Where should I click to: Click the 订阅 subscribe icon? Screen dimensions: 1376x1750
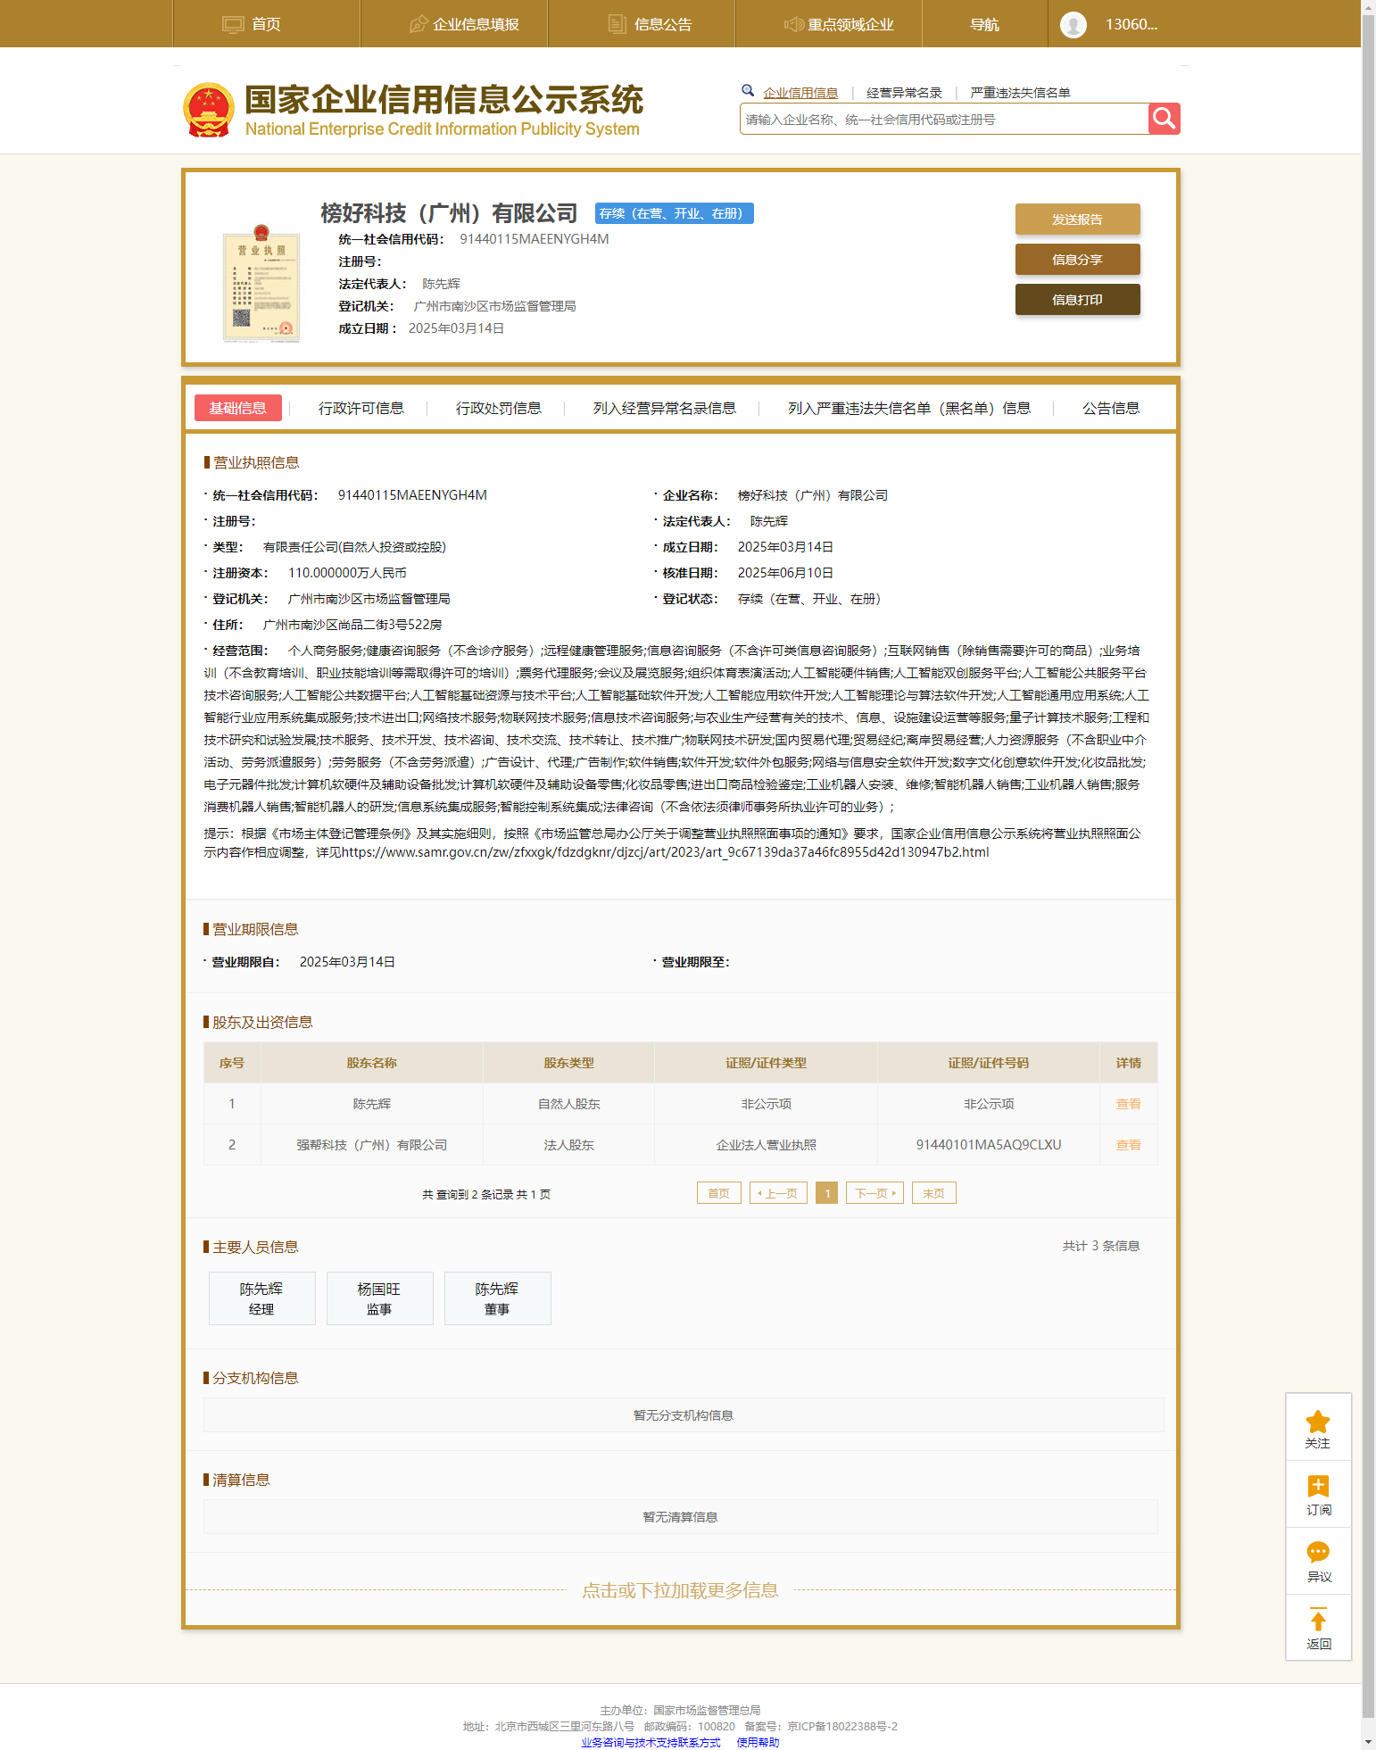[1317, 1487]
